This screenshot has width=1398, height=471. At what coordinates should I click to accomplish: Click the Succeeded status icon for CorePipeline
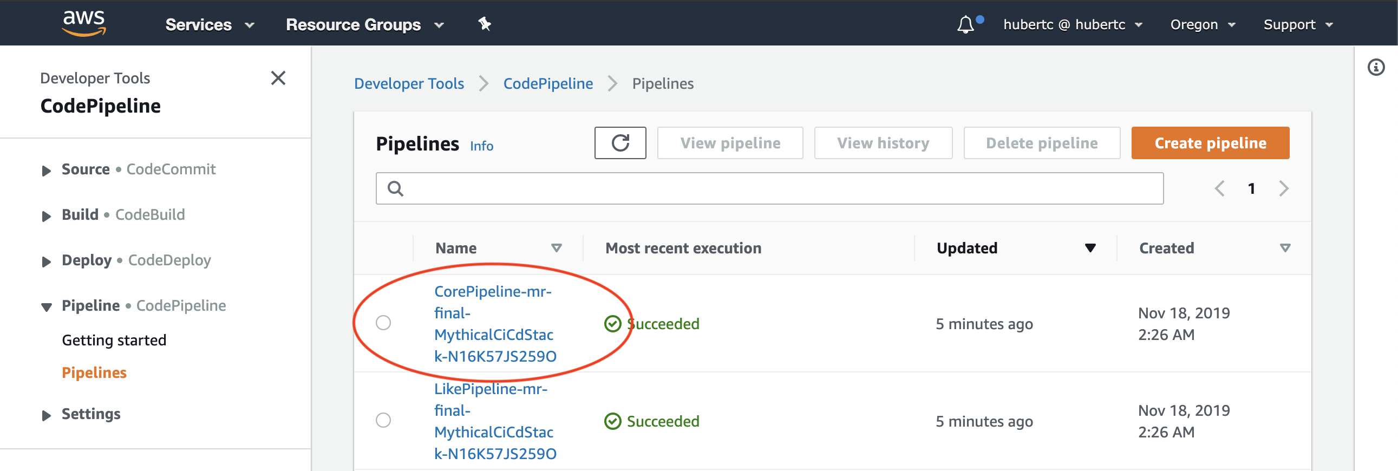pos(613,324)
